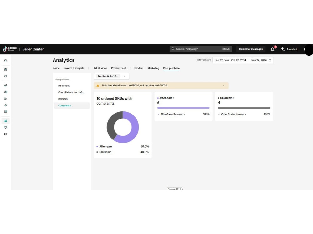Select the Analytics bar chart icon in the sidebar

6,121
